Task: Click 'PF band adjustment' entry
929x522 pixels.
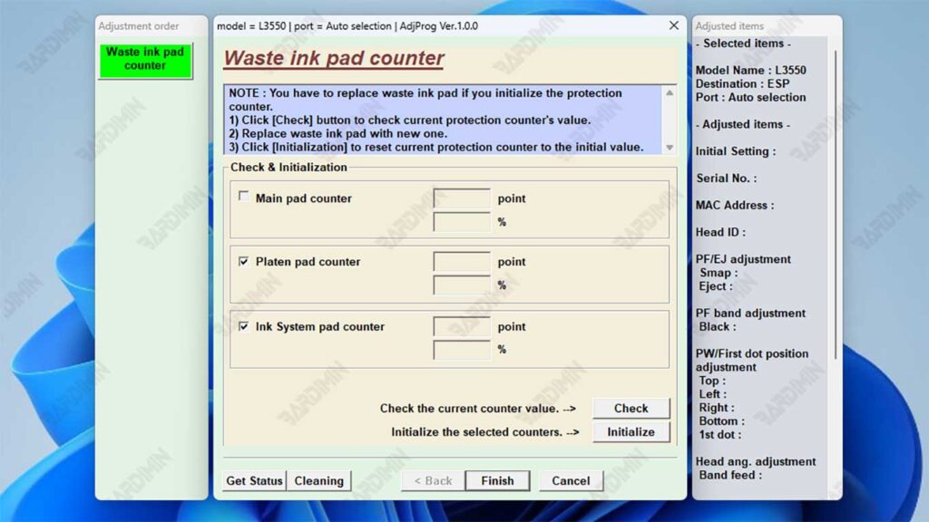Action: (750, 313)
